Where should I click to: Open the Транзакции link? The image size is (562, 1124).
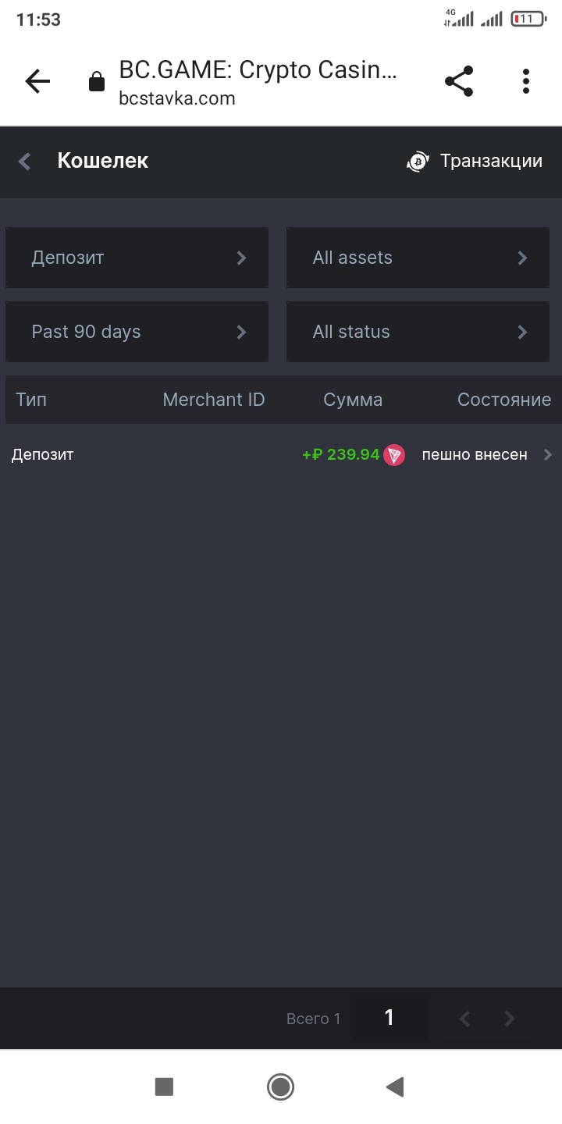[491, 161]
